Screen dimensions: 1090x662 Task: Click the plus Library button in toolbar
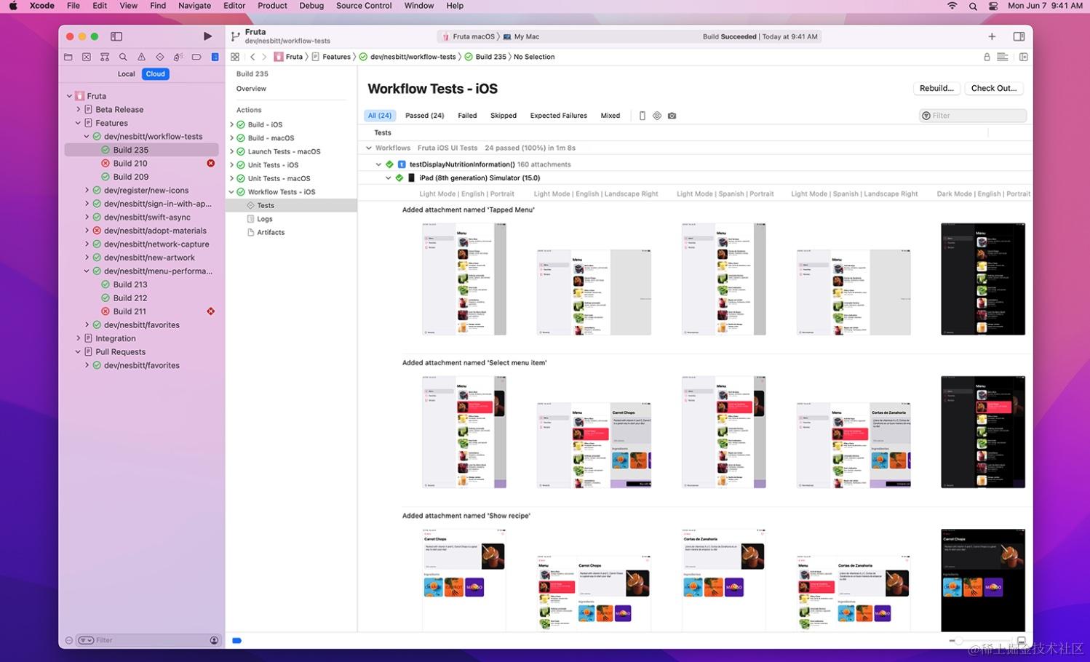992,36
